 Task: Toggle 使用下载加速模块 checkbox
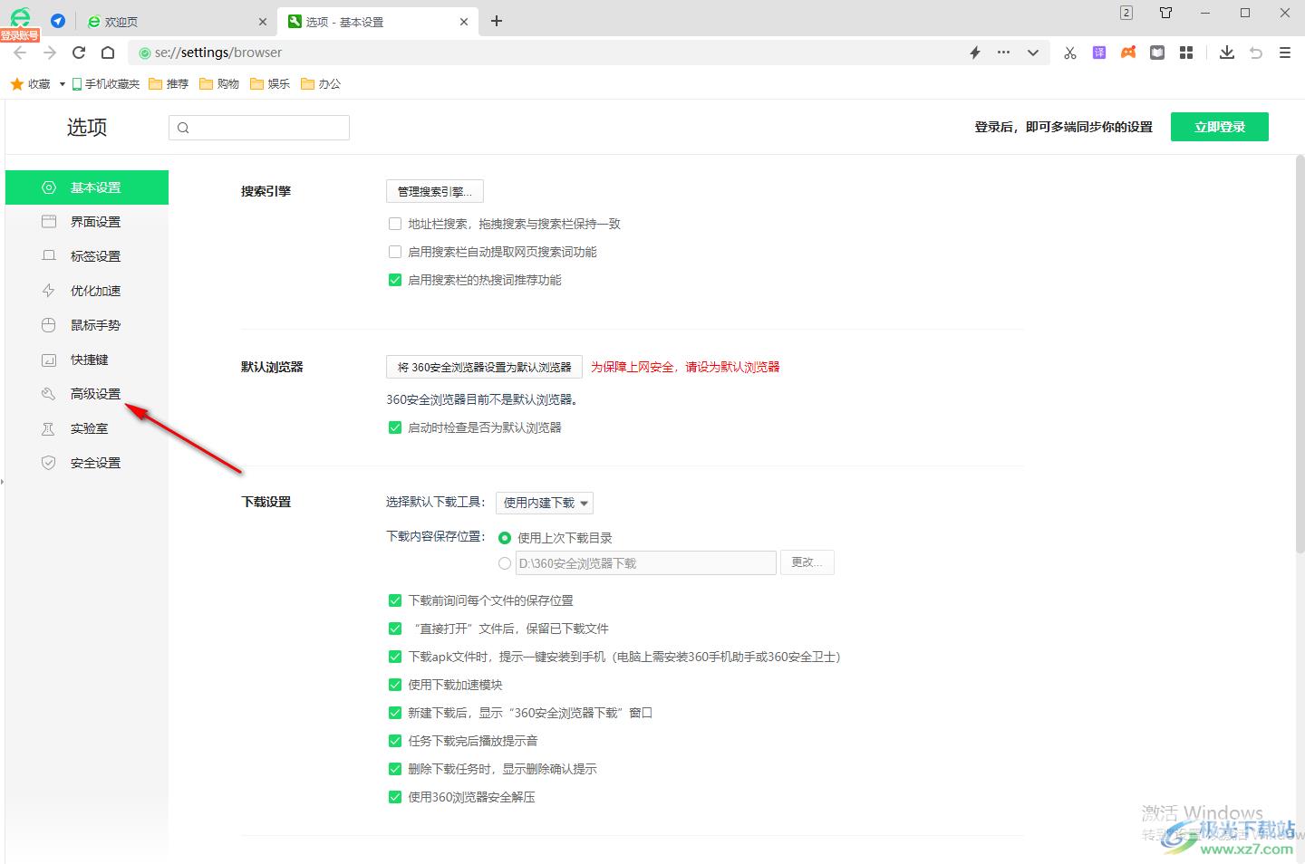point(395,685)
